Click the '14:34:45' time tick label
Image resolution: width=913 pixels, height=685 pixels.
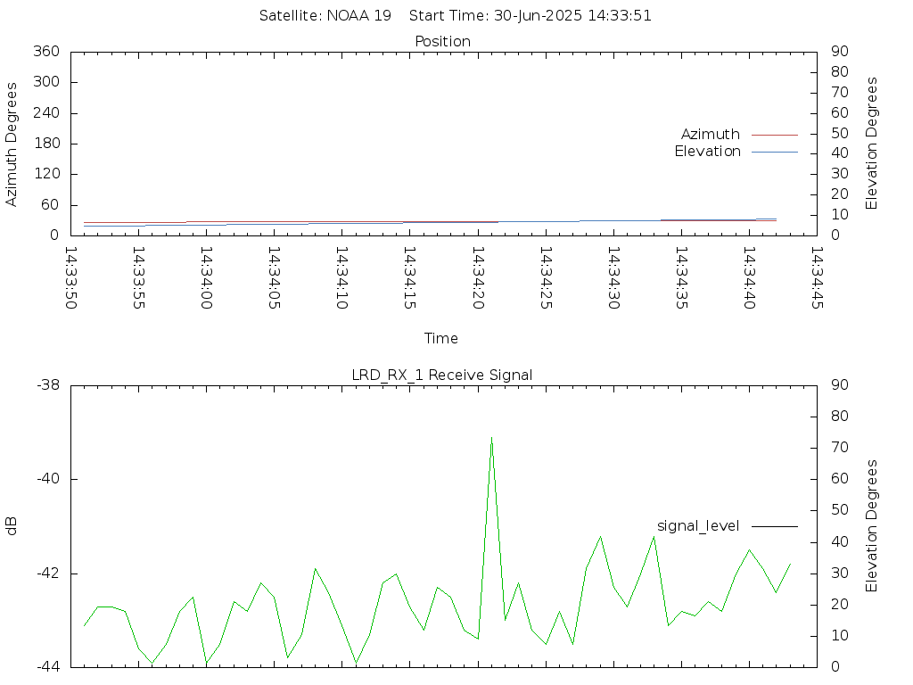[x=817, y=277]
